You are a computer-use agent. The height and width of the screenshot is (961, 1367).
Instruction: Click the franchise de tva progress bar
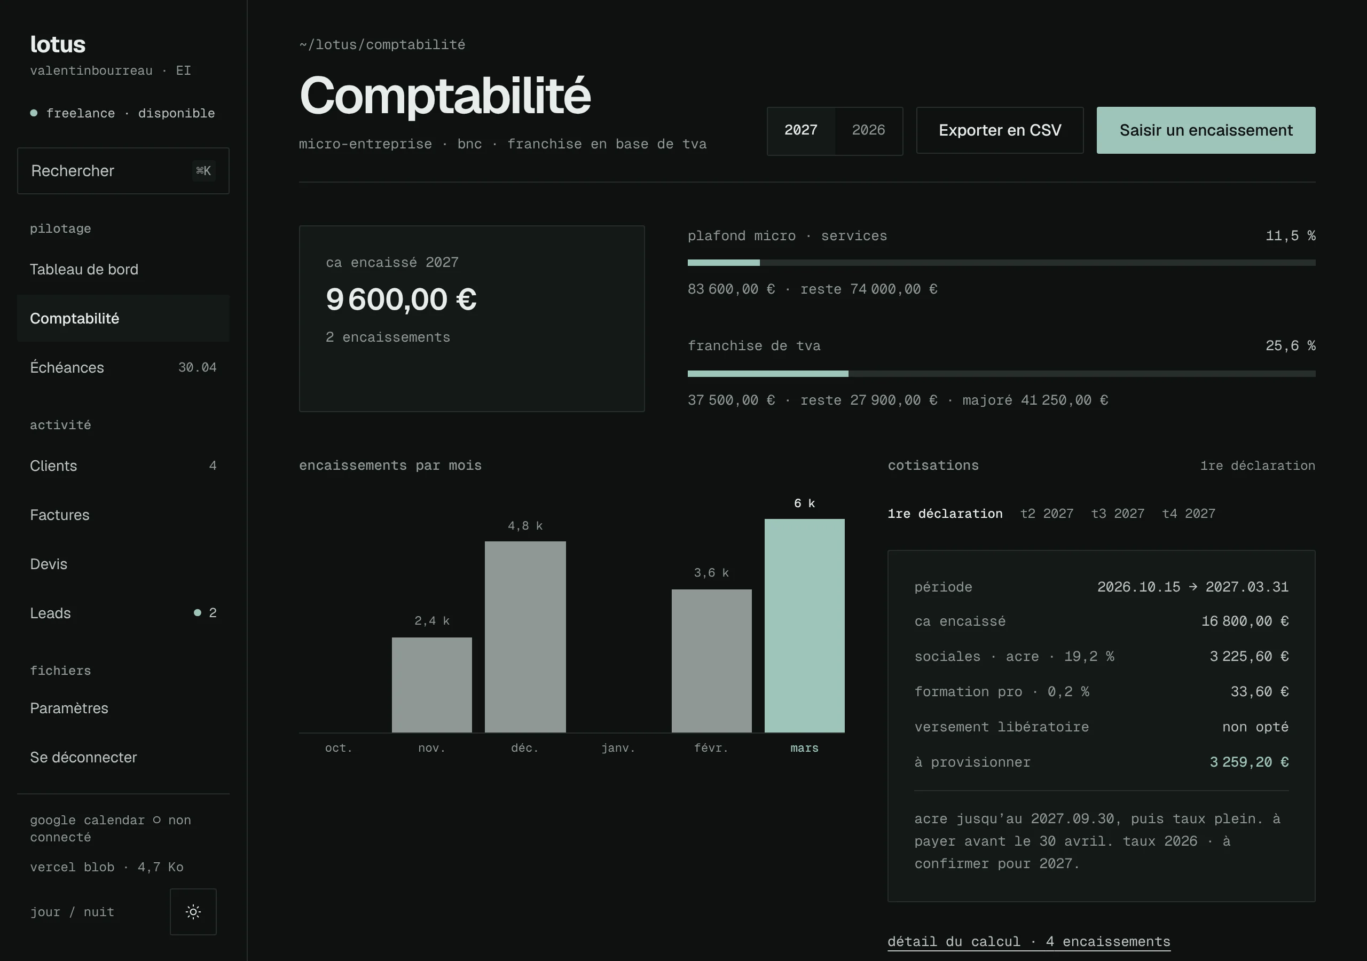coord(1001,374)
